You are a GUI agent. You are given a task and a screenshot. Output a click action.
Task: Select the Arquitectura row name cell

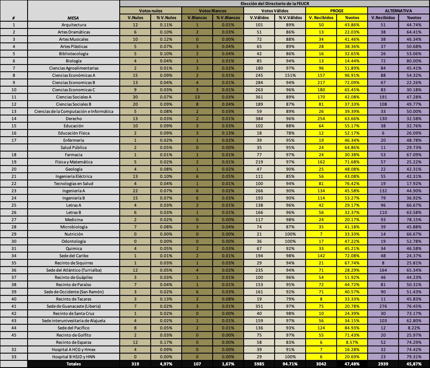tap(73, 25)
